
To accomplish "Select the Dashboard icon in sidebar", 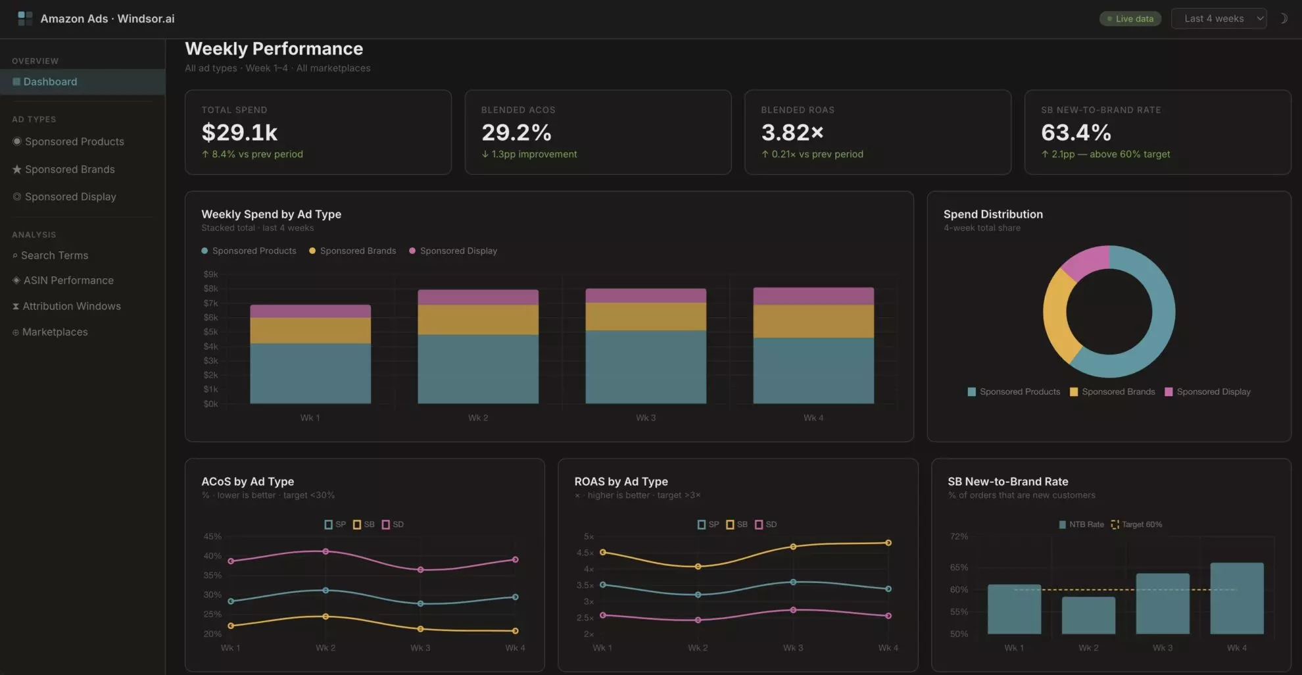I will tap(16, 82).
